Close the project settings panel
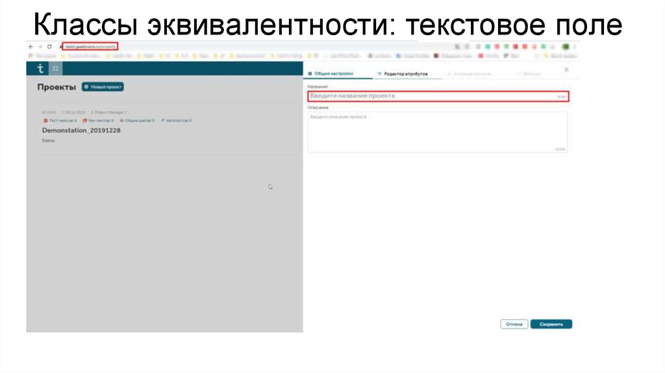The width and height of the screenshot is (665, 373). 566,70
